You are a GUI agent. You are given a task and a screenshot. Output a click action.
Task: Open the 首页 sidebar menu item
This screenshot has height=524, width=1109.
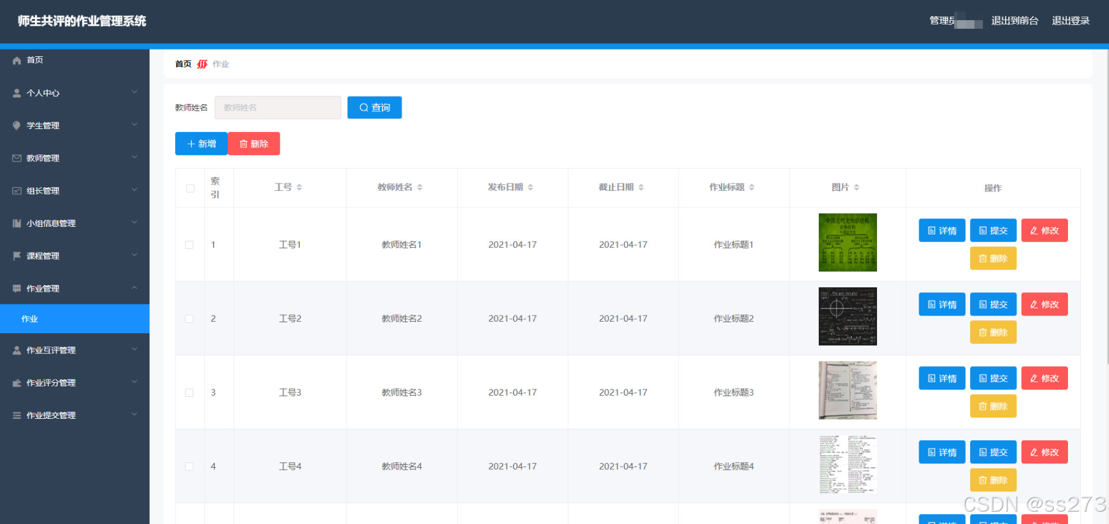[75, 60]
